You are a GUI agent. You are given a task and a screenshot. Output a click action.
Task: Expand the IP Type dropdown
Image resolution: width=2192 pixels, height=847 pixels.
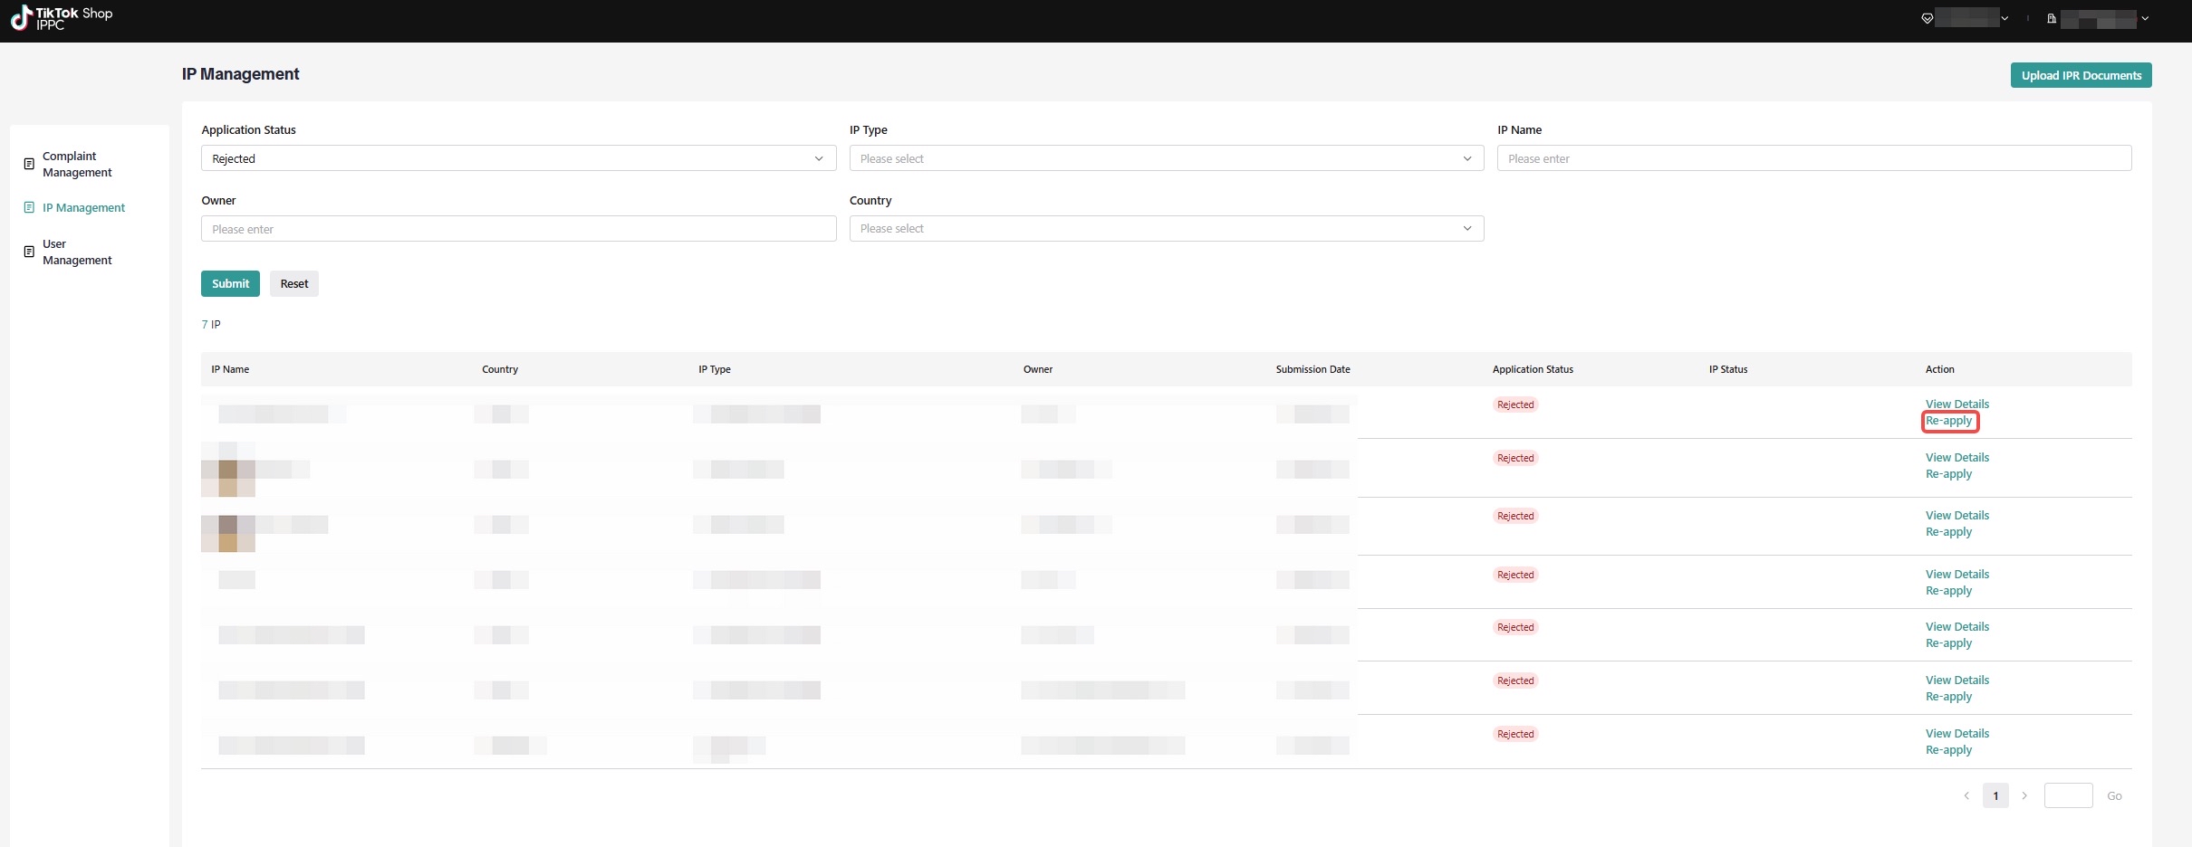pyautogui.click(x=1166, y=158)
